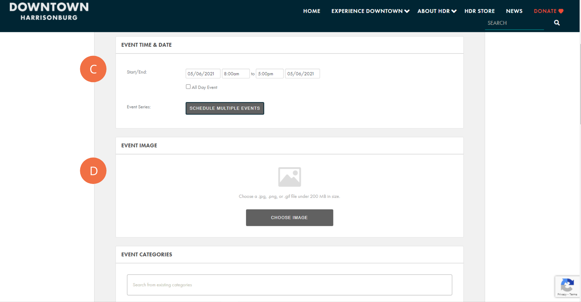The image size is (581, 302).
Task: Enable the All Day Event checkbox
Action: (188, 87)
